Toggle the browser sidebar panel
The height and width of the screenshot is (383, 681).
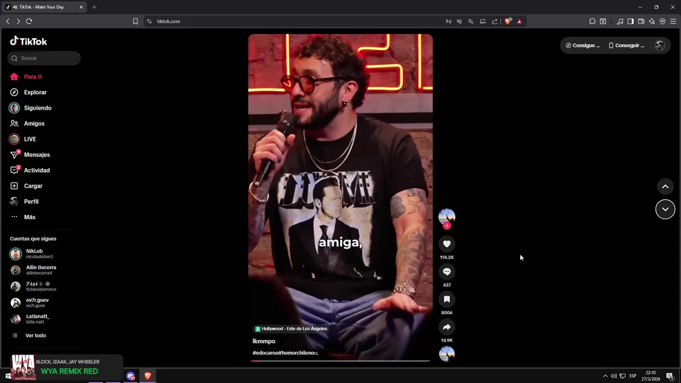[x=630, y=21]
